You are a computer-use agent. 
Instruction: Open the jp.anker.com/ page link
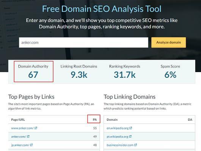[x=20, y=145]
